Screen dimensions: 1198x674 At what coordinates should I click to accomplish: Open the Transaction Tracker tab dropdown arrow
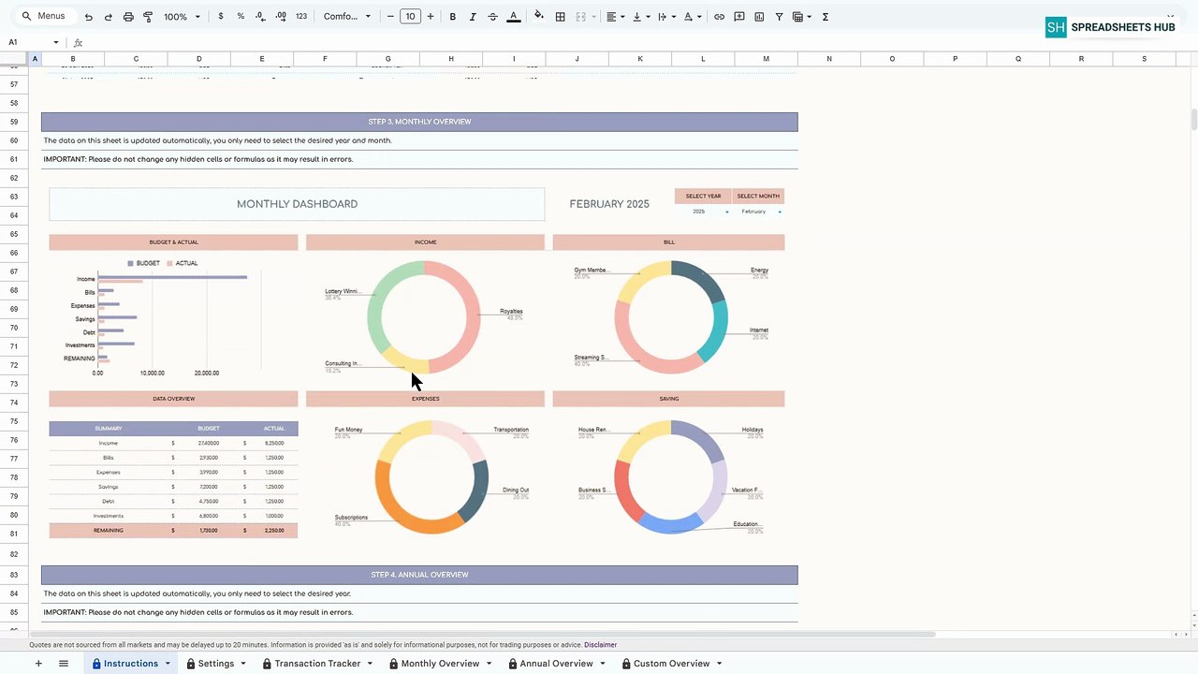coord(370,664)
